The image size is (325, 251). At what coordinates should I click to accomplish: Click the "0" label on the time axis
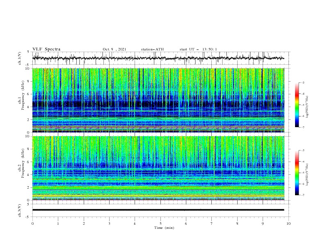[x=32, y=224]
